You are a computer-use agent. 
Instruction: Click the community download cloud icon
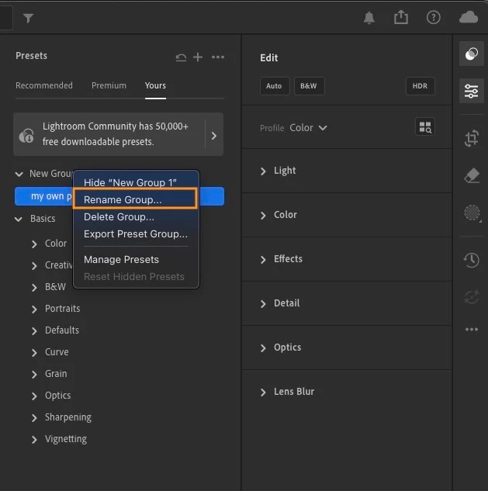tap(26, 136)
